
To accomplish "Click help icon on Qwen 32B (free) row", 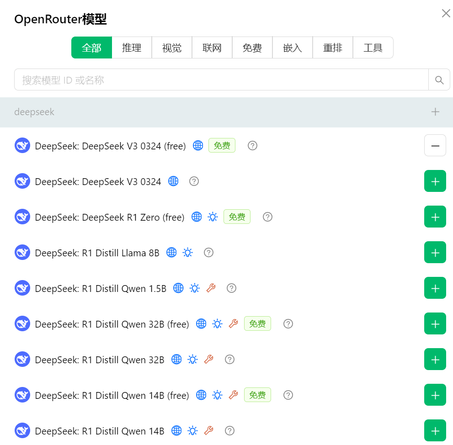I will pos(288,324).
